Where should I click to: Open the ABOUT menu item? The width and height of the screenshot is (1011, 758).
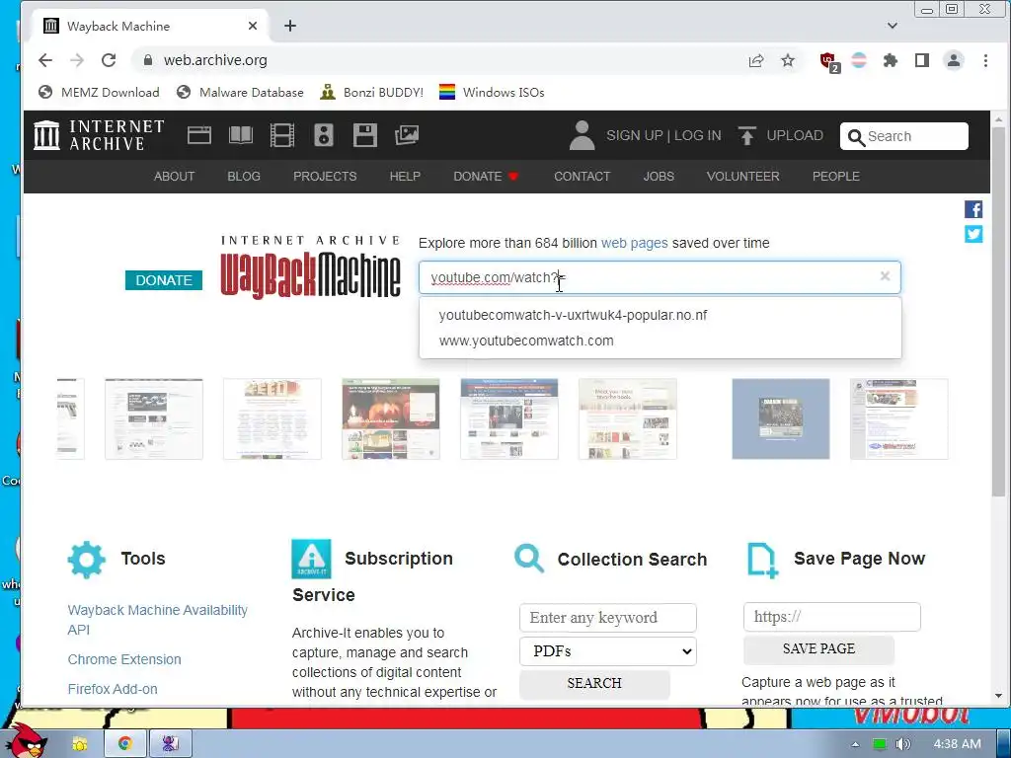pos(174,177)
